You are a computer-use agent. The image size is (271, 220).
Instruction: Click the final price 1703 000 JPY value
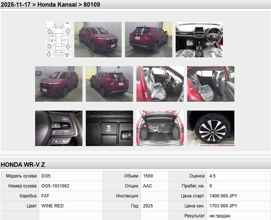(223, 206)
